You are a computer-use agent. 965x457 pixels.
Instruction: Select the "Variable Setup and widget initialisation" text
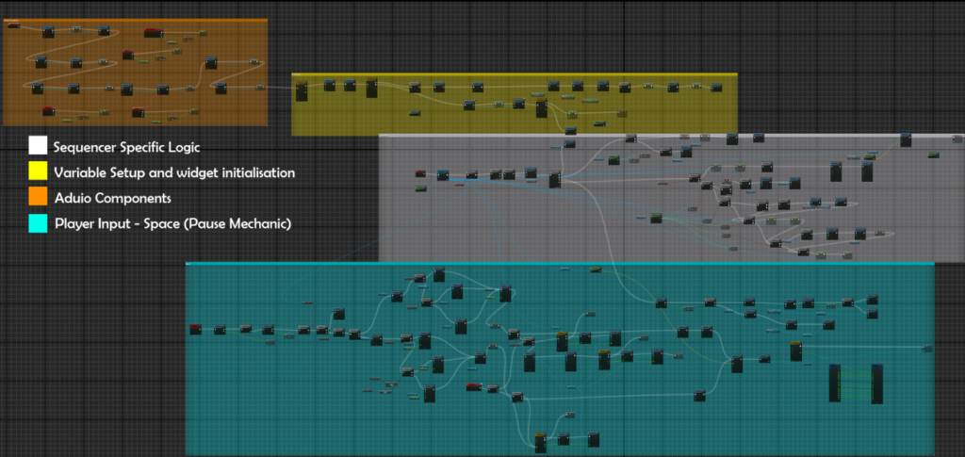(174, 172)
